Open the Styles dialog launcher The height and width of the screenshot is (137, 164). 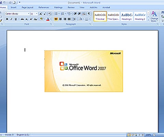158,24
